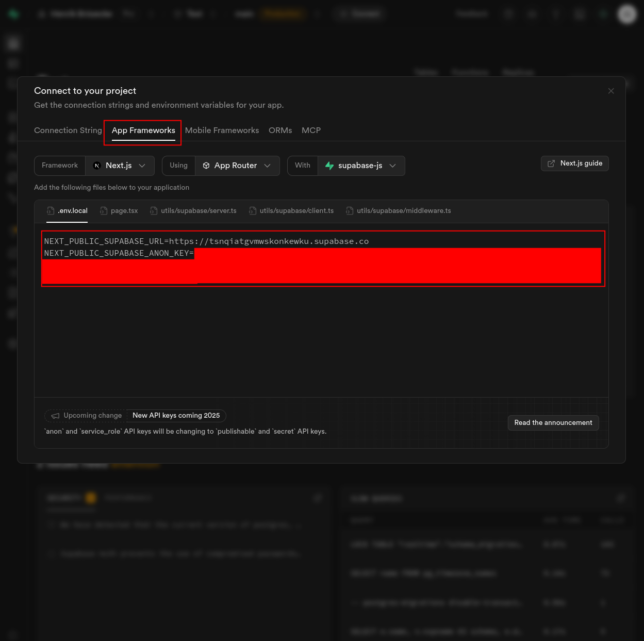
Task: Click the file icon beside utils/supabase/server.ts
Action: tap(154, 211)
